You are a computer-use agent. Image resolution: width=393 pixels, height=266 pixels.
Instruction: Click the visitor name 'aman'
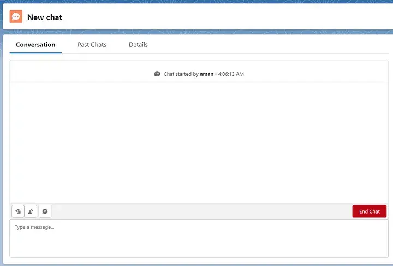206,74
